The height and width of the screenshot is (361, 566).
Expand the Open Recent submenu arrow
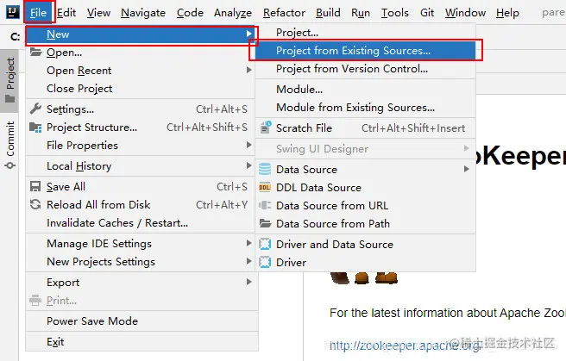pyautogui.click(x=248, y=70)
